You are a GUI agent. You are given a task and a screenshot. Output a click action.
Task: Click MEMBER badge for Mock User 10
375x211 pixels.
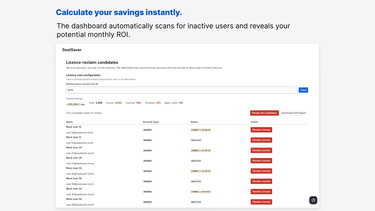147,130
